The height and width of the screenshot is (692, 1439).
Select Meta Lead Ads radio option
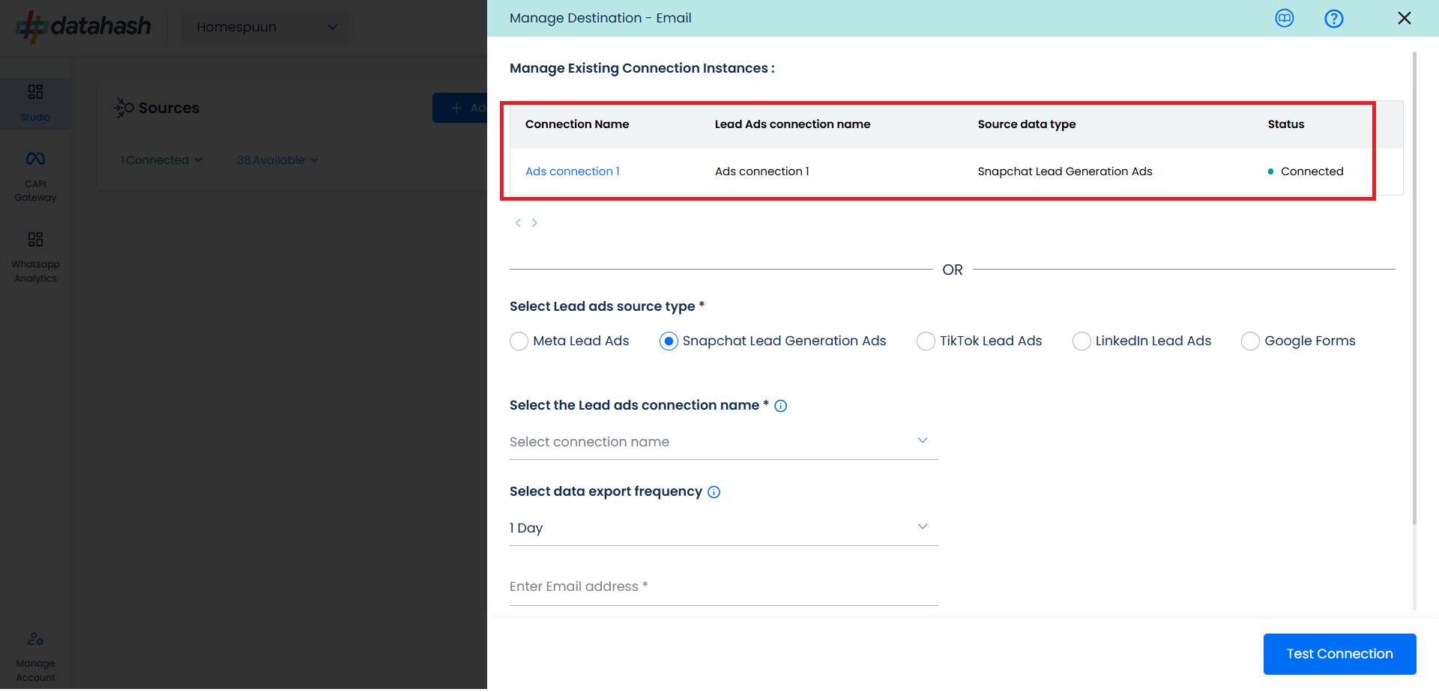point(519,342)
